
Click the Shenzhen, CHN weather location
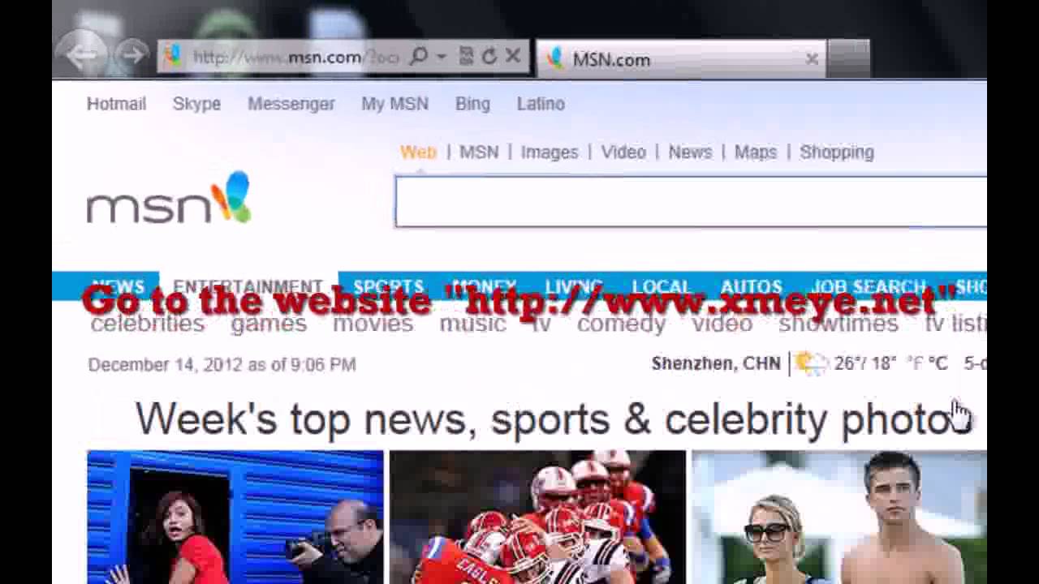tap(716, 363)
